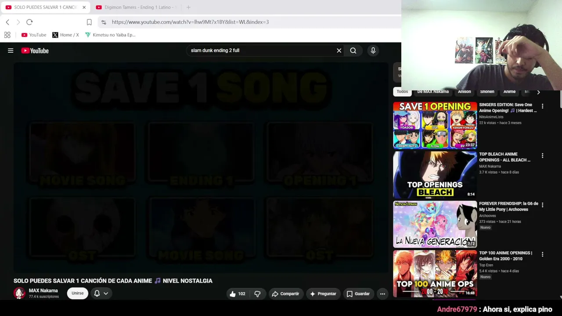This screenshot has width=562, height=316.
Task: Ask about the video with Preguntar
Action: pyautogui.click(x=323, y=294)
